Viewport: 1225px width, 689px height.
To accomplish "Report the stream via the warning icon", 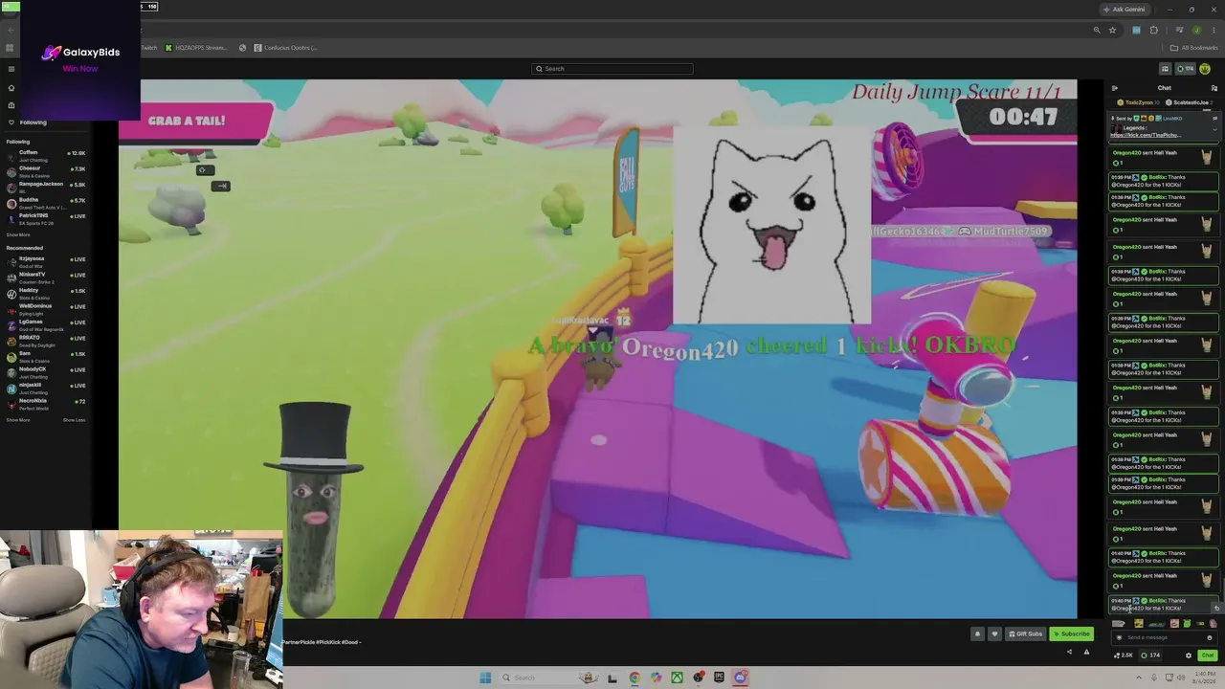I will pos(1086,653).
